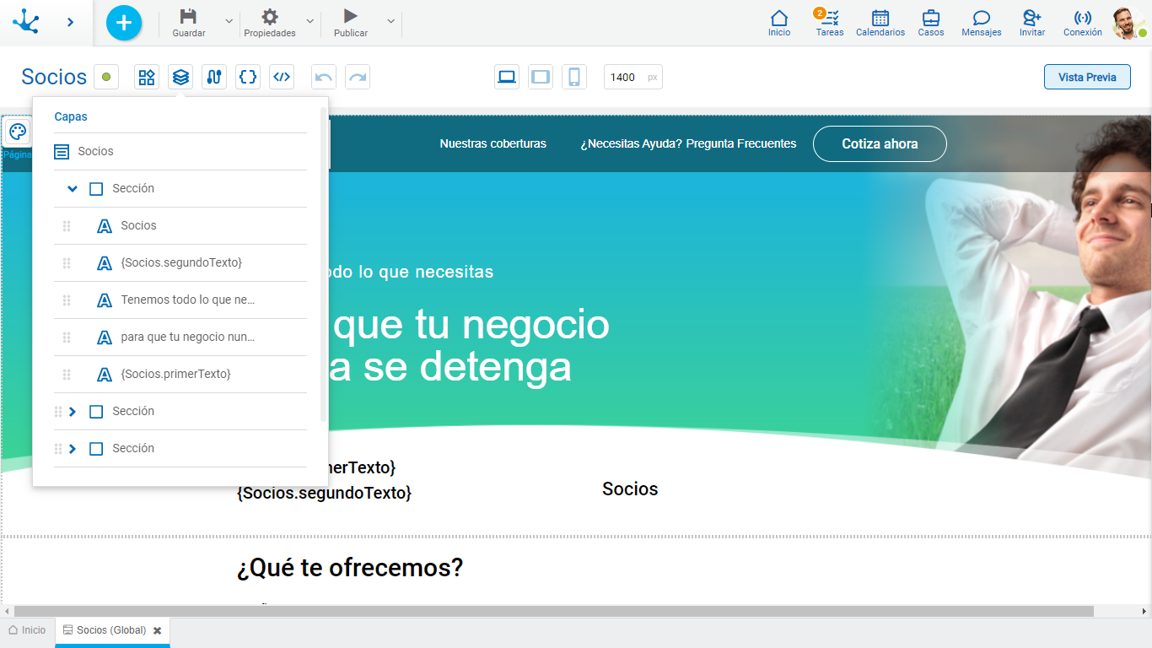Select the first expanded Sección layer row
1152x648 pixels.
(180, 189)
